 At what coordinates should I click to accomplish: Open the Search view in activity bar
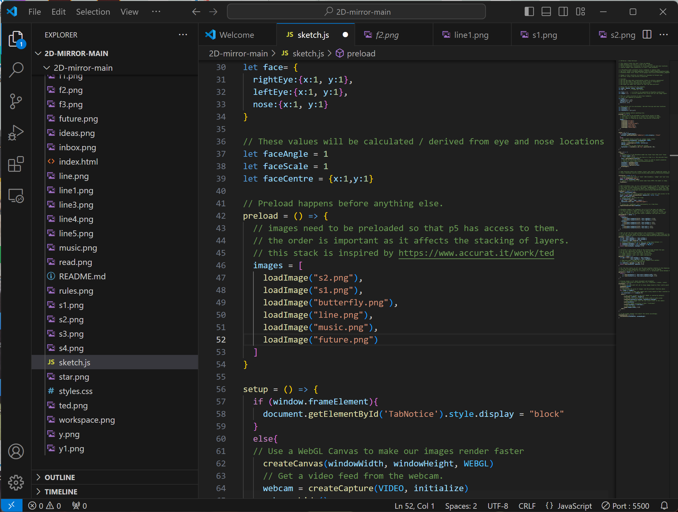[16, 70]
